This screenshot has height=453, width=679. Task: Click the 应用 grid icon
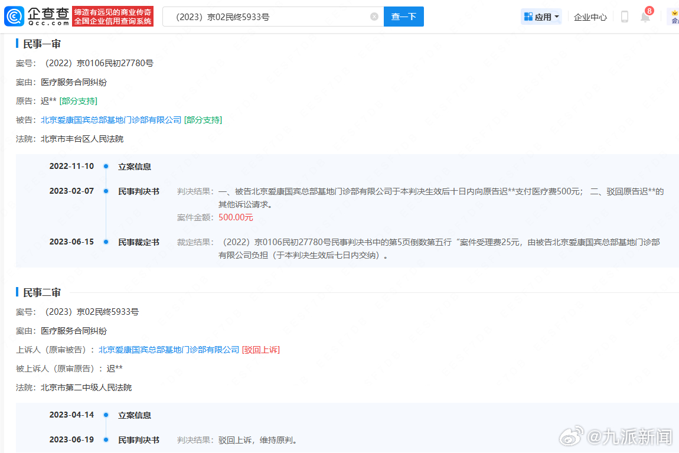point(528,17)
